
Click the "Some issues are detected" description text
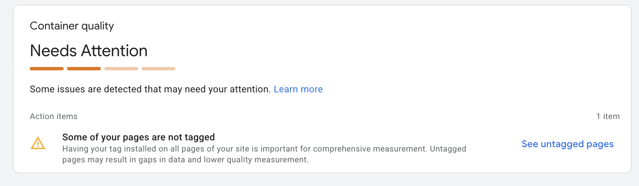point(150,89)
